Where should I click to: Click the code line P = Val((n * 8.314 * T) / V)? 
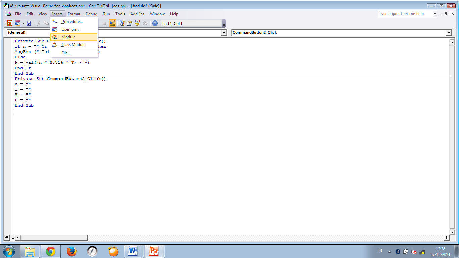pos(52,62)
